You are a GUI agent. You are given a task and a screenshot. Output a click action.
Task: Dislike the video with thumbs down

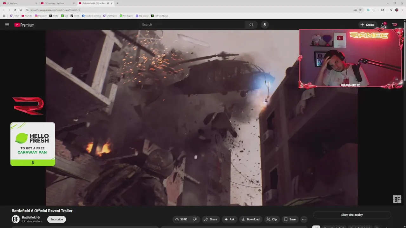[195, 219]
